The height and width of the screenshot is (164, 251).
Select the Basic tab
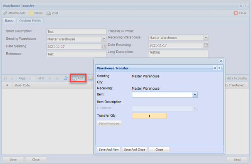coord(9,21)
